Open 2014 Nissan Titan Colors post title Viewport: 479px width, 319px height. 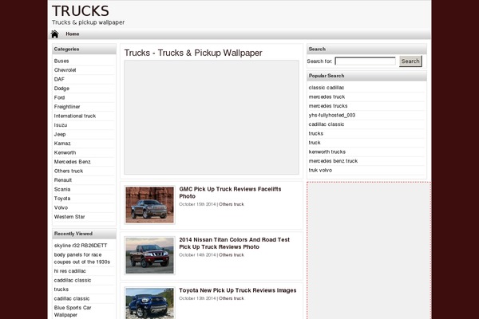click(234, 243)
